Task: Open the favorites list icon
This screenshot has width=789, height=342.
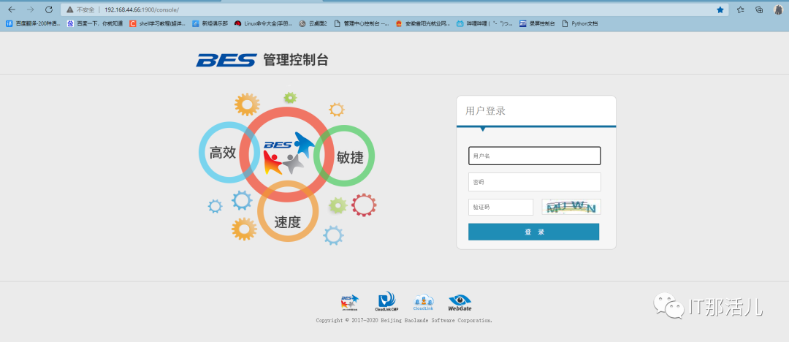Action: (741, 9)
